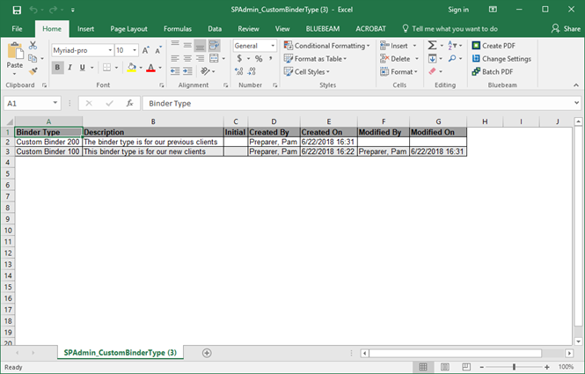
Task: Apply Comma Style format
Action: (270, 59)
